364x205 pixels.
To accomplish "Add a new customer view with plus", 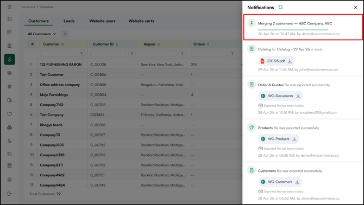I will (65, 34).
